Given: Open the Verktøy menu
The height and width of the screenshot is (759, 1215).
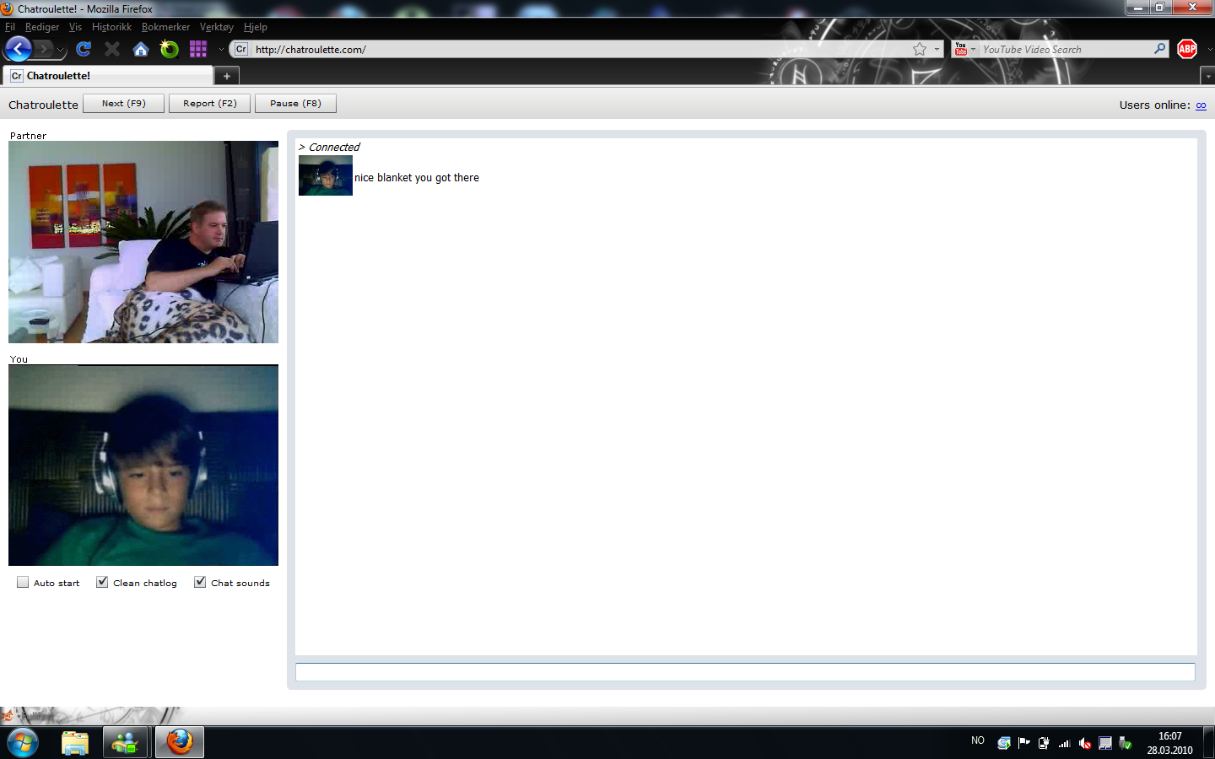Looking at the screenshot, I should point(217,27).
